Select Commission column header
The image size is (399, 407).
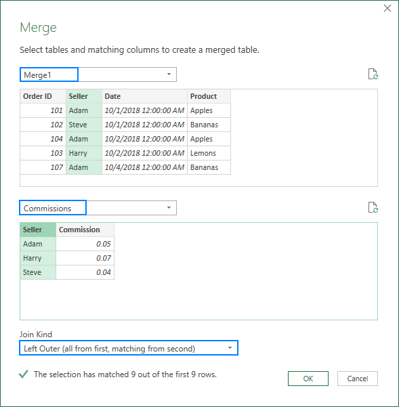pos(85,230)
